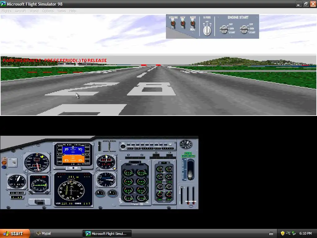Image resolution: width=317 pixels, height=238 pixels.
Task: Click the vertical speed indicator gauge
Action: [x=106, y=180]
